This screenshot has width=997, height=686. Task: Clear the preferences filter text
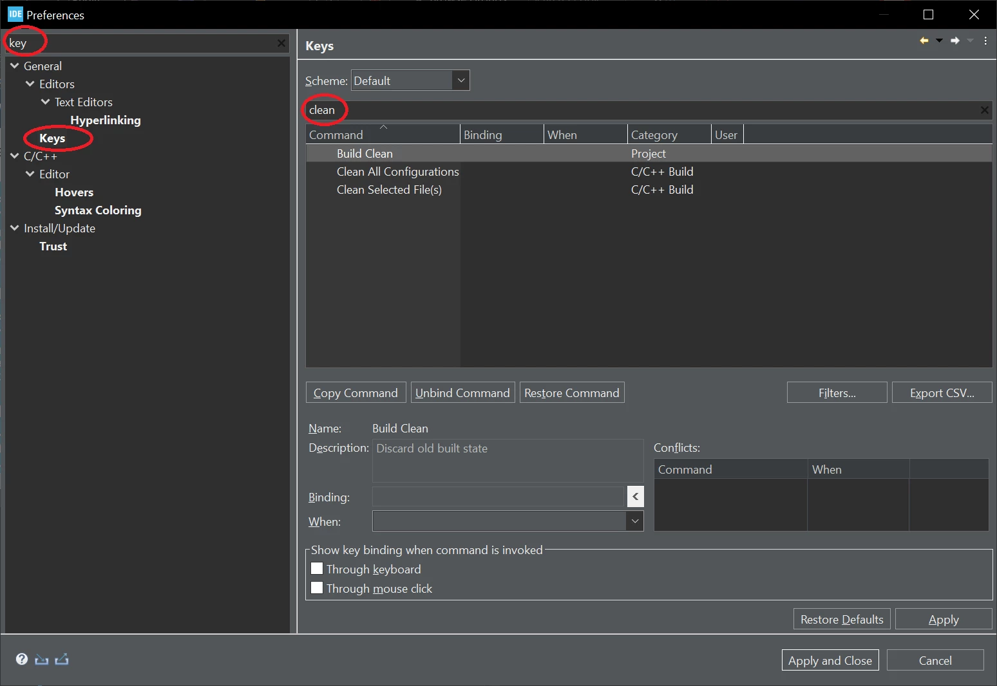281,43
